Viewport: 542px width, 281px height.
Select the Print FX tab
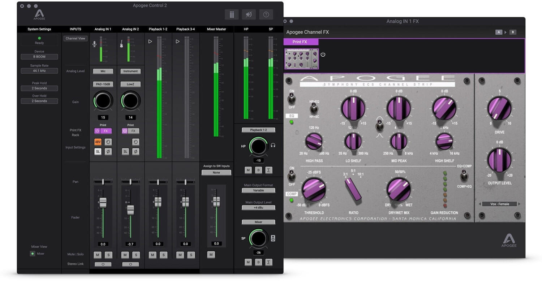click(x=301, y=42)
